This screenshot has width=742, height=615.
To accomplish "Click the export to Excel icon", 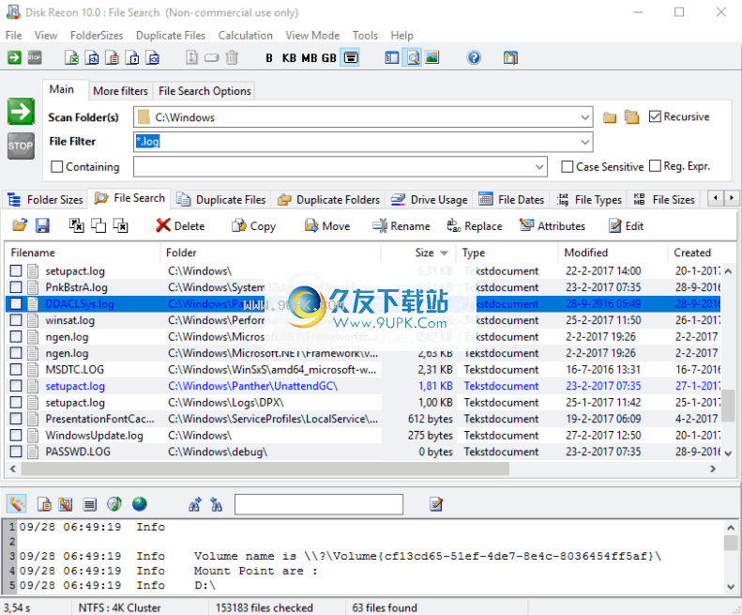I will pyautogui.click(x=71, y=58).
